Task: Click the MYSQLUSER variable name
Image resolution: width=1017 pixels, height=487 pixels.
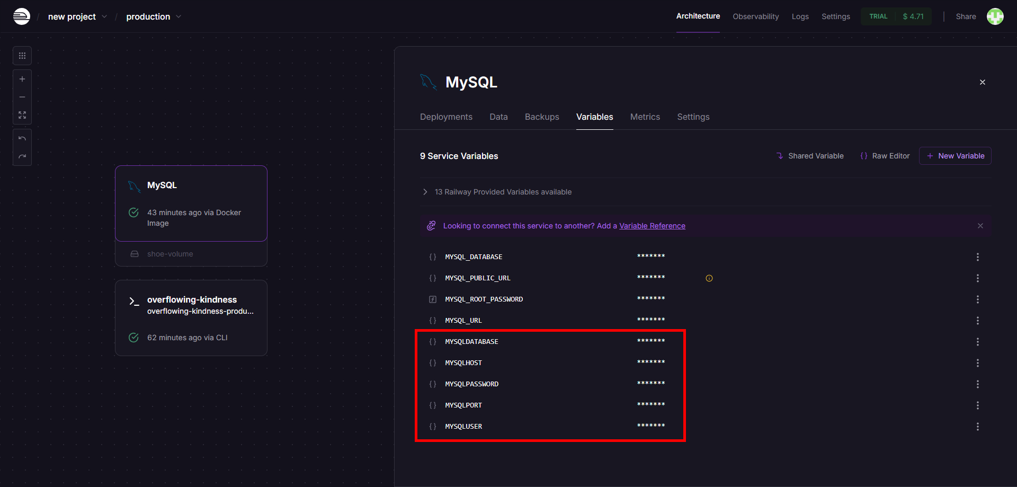Action: [463, 427]
